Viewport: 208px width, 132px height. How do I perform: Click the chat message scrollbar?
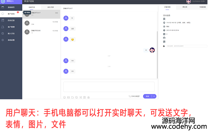[x=157, y=55]
